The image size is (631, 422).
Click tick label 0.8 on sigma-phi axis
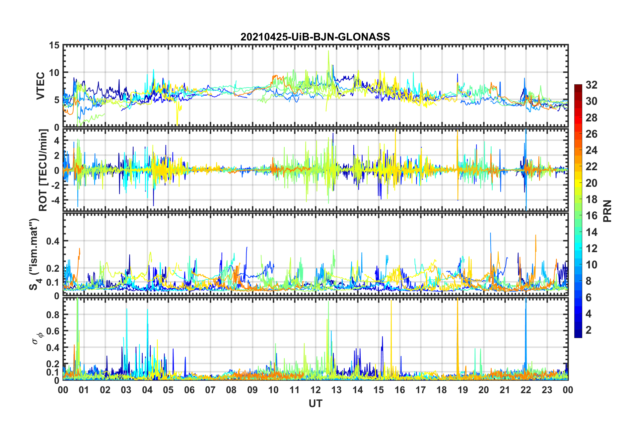coord(53,315)
